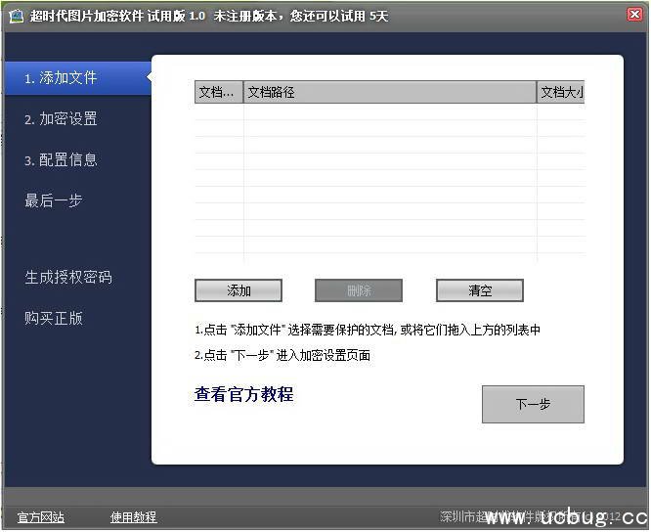Click the greyed-out 删除 button
Screen dimensions: 651x532
pos(359,290)
